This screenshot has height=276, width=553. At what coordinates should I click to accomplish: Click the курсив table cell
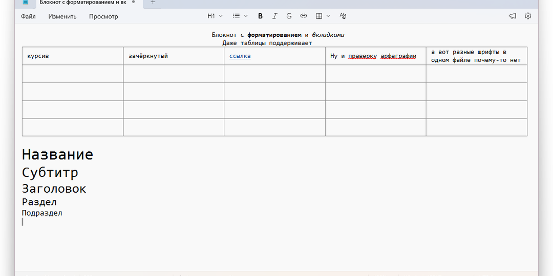click(73, 56)
